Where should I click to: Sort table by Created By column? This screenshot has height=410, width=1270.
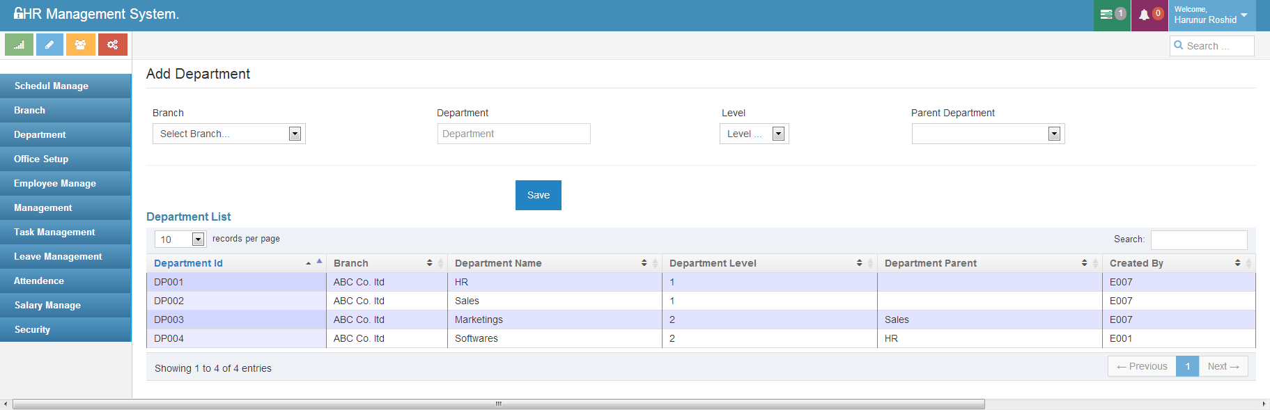[x=1237, y=263]
